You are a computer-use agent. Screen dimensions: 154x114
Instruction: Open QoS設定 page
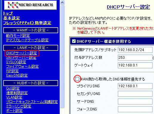coord(13,88)
